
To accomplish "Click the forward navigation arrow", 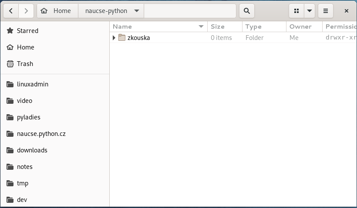I will tap(26, 11).
